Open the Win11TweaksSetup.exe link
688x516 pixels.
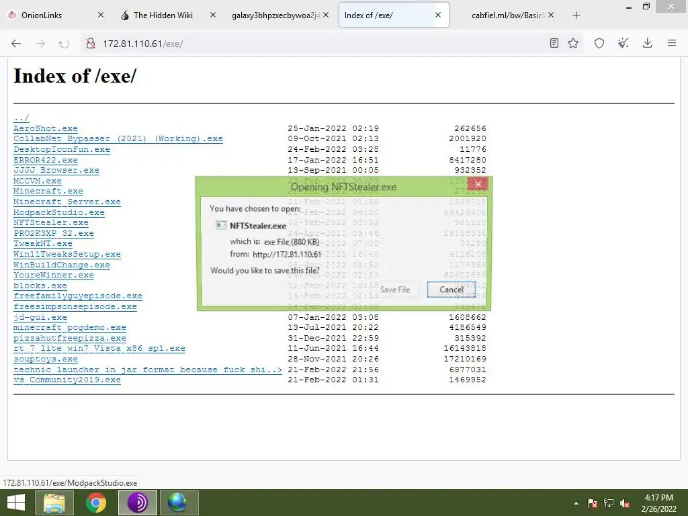tap(67, 254)
